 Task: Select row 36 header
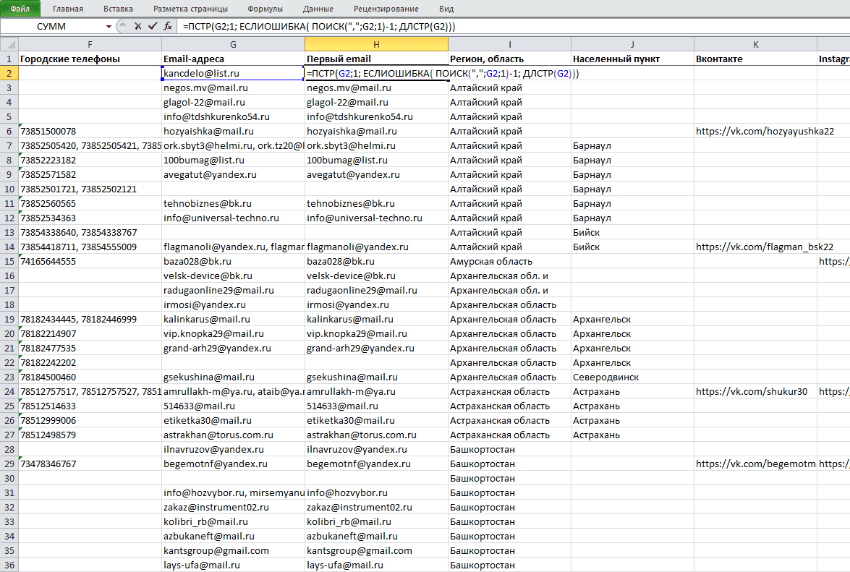tap(9, 565)
